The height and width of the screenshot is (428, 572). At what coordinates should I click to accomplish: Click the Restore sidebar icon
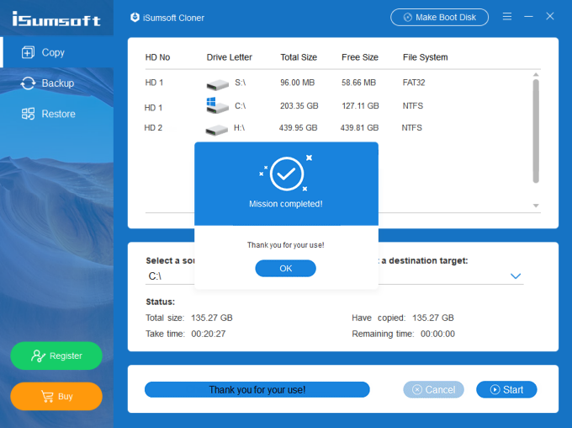tap(28, 114)
